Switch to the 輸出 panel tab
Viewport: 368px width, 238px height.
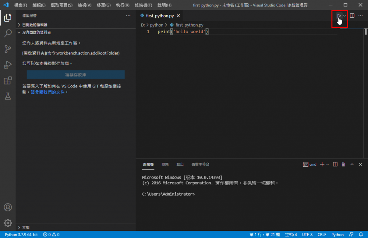(180, 165)
